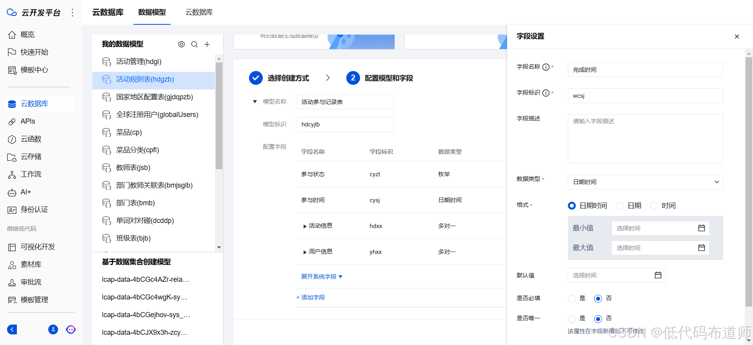Click the 字段名称 input field
753x345 pixels.
645,70
